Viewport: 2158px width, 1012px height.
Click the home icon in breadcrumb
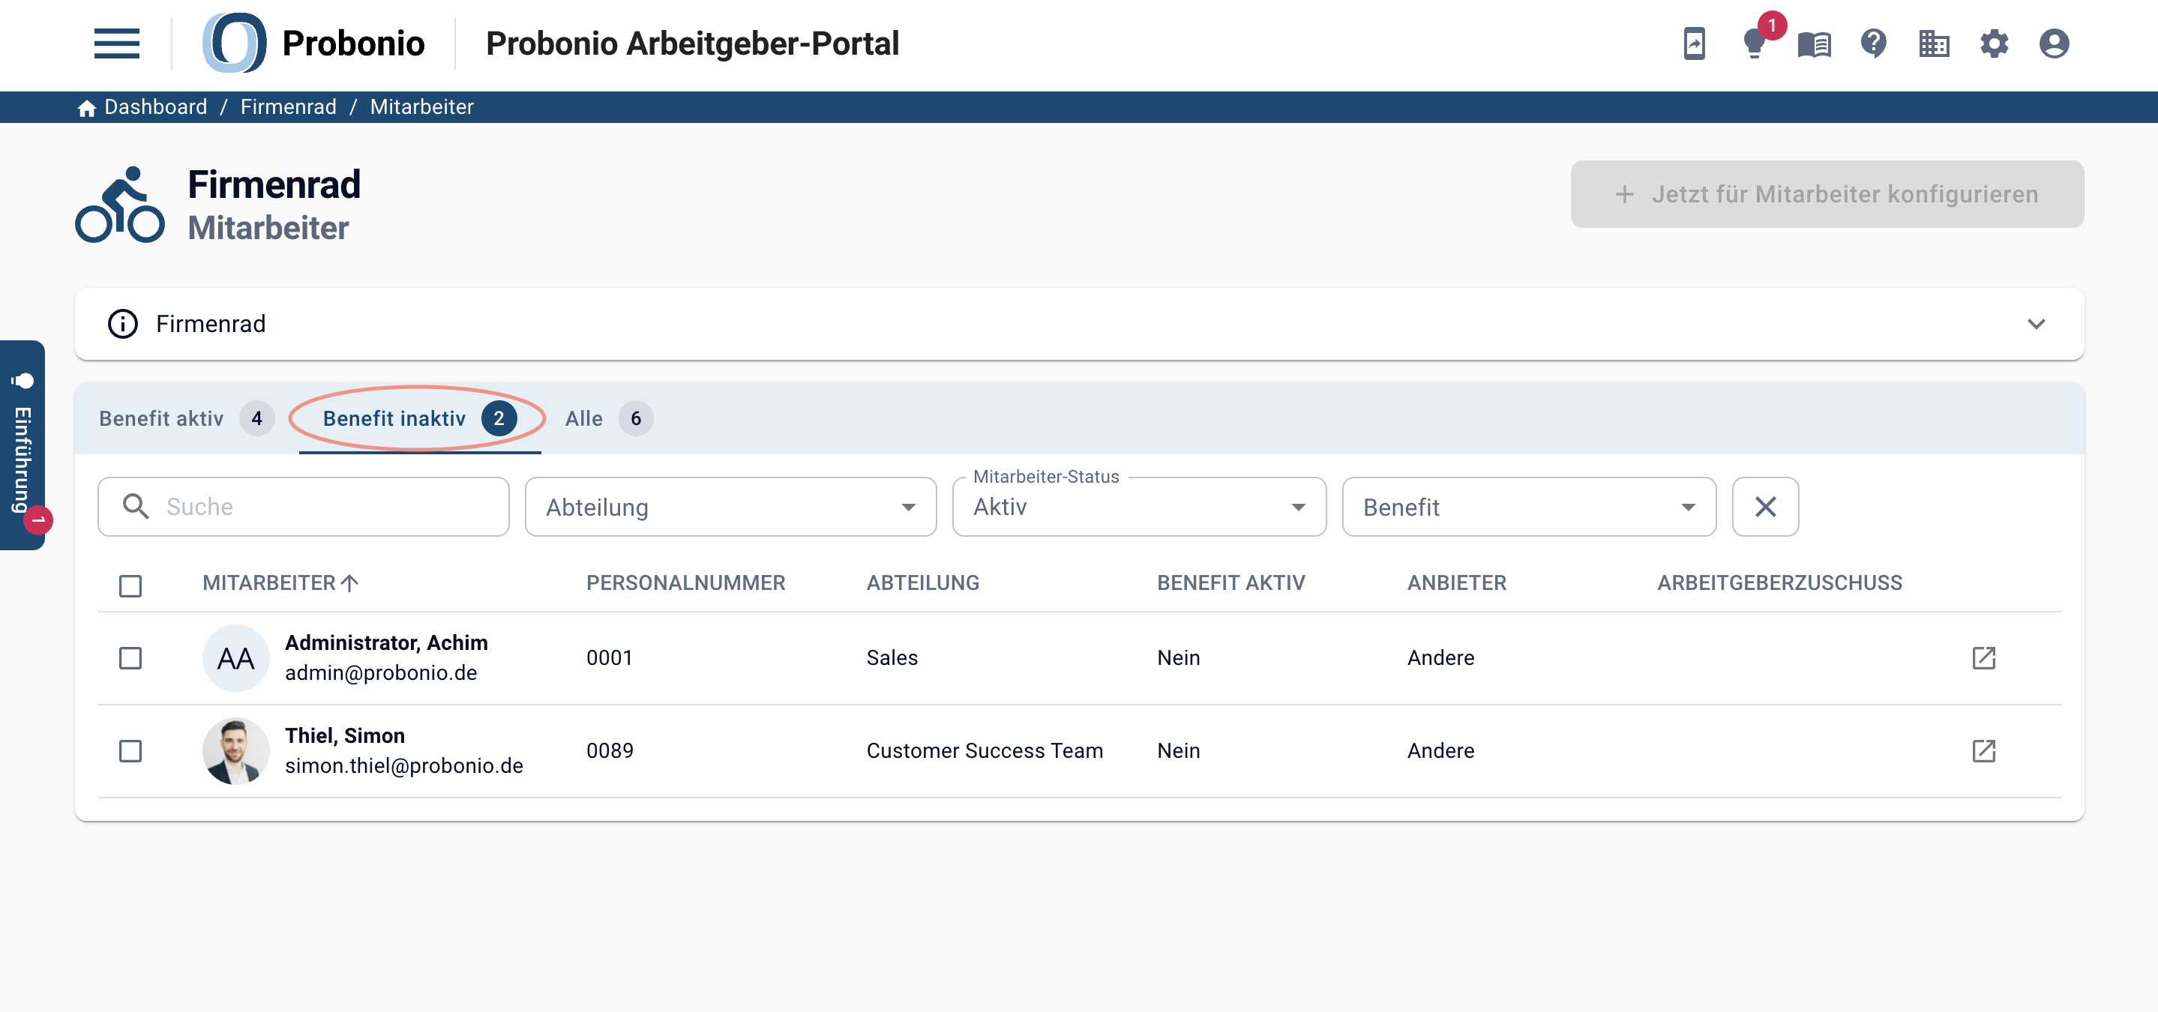point(86,108)
